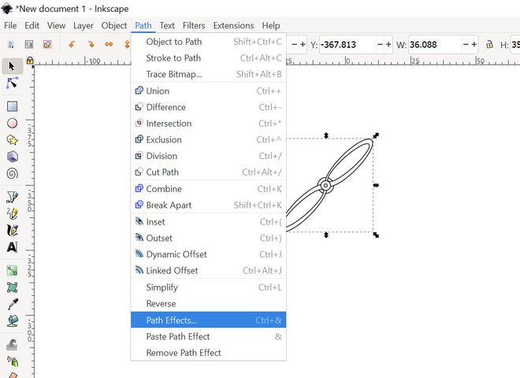The height and width of the screenshot is (378, 520).
Task: Choose Simplify menu entry
Action: point(209,287)
